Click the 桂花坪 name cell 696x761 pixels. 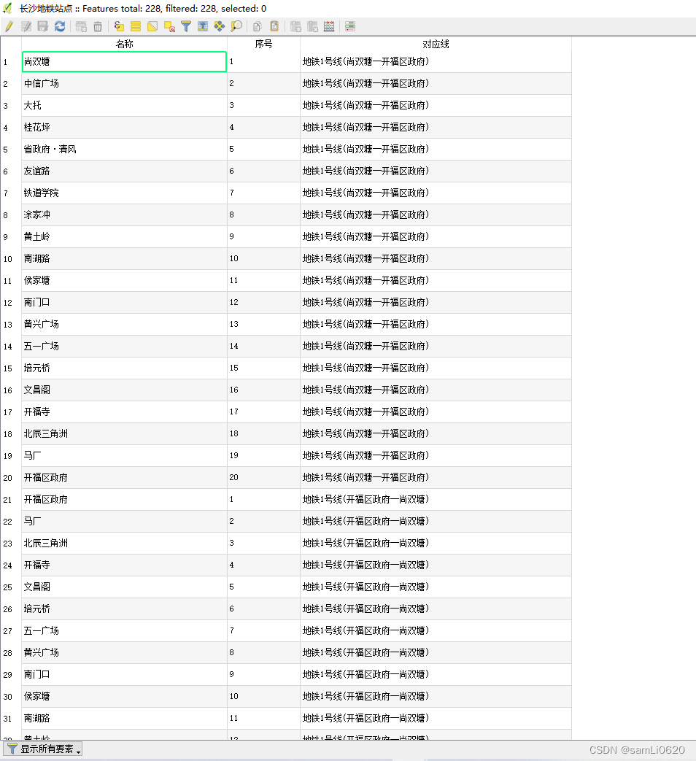pyautogui.click(x=124, y=127)
